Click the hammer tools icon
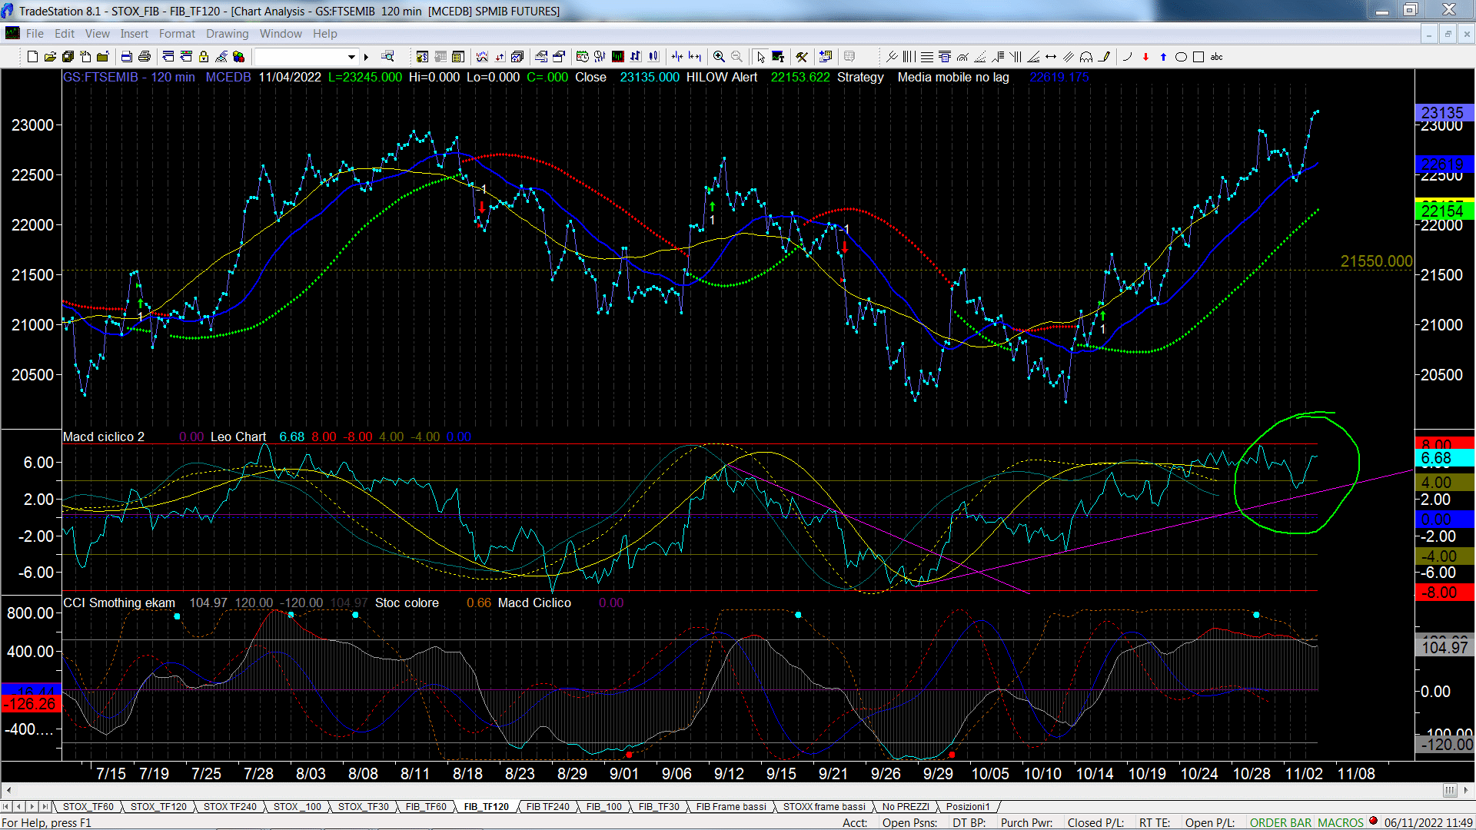Image resolution: width=1476 pixels, height=830 pixels. pos(801,57)
